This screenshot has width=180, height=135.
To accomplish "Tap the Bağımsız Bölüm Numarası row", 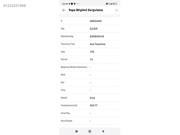I will pos(90,67).
